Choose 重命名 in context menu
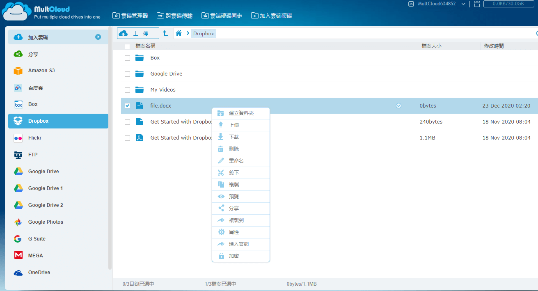The image size is (538, 291). [x=241, y=161]
